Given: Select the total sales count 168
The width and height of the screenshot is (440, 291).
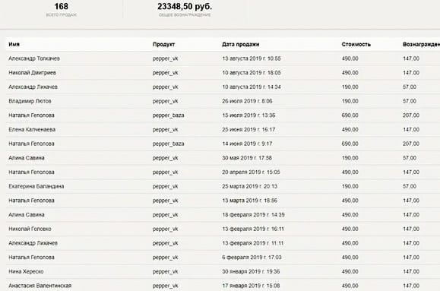Looking at the screenshot, I should click(x=61, y=6).
